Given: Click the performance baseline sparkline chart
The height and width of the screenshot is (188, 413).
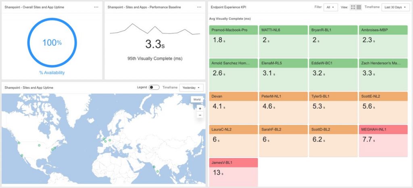Looking at the screenshot, I should coord(155,29).
